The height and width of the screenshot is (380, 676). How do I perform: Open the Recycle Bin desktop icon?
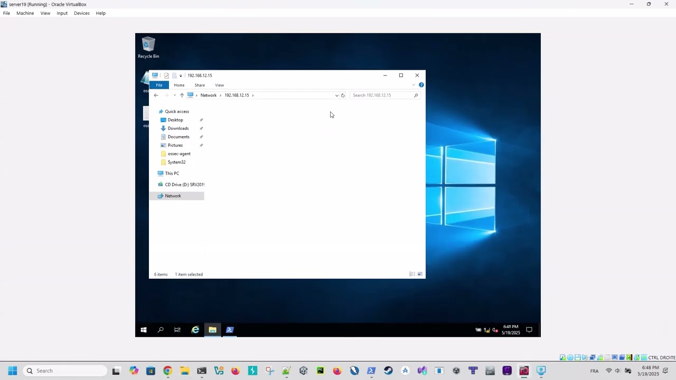pyautogui.click(x=148, y=47)
